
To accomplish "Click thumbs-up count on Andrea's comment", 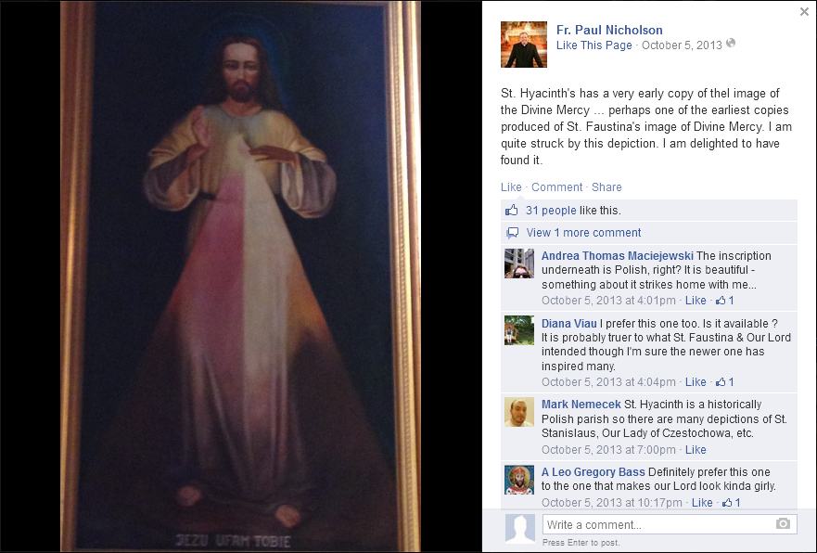I will 725,301.
